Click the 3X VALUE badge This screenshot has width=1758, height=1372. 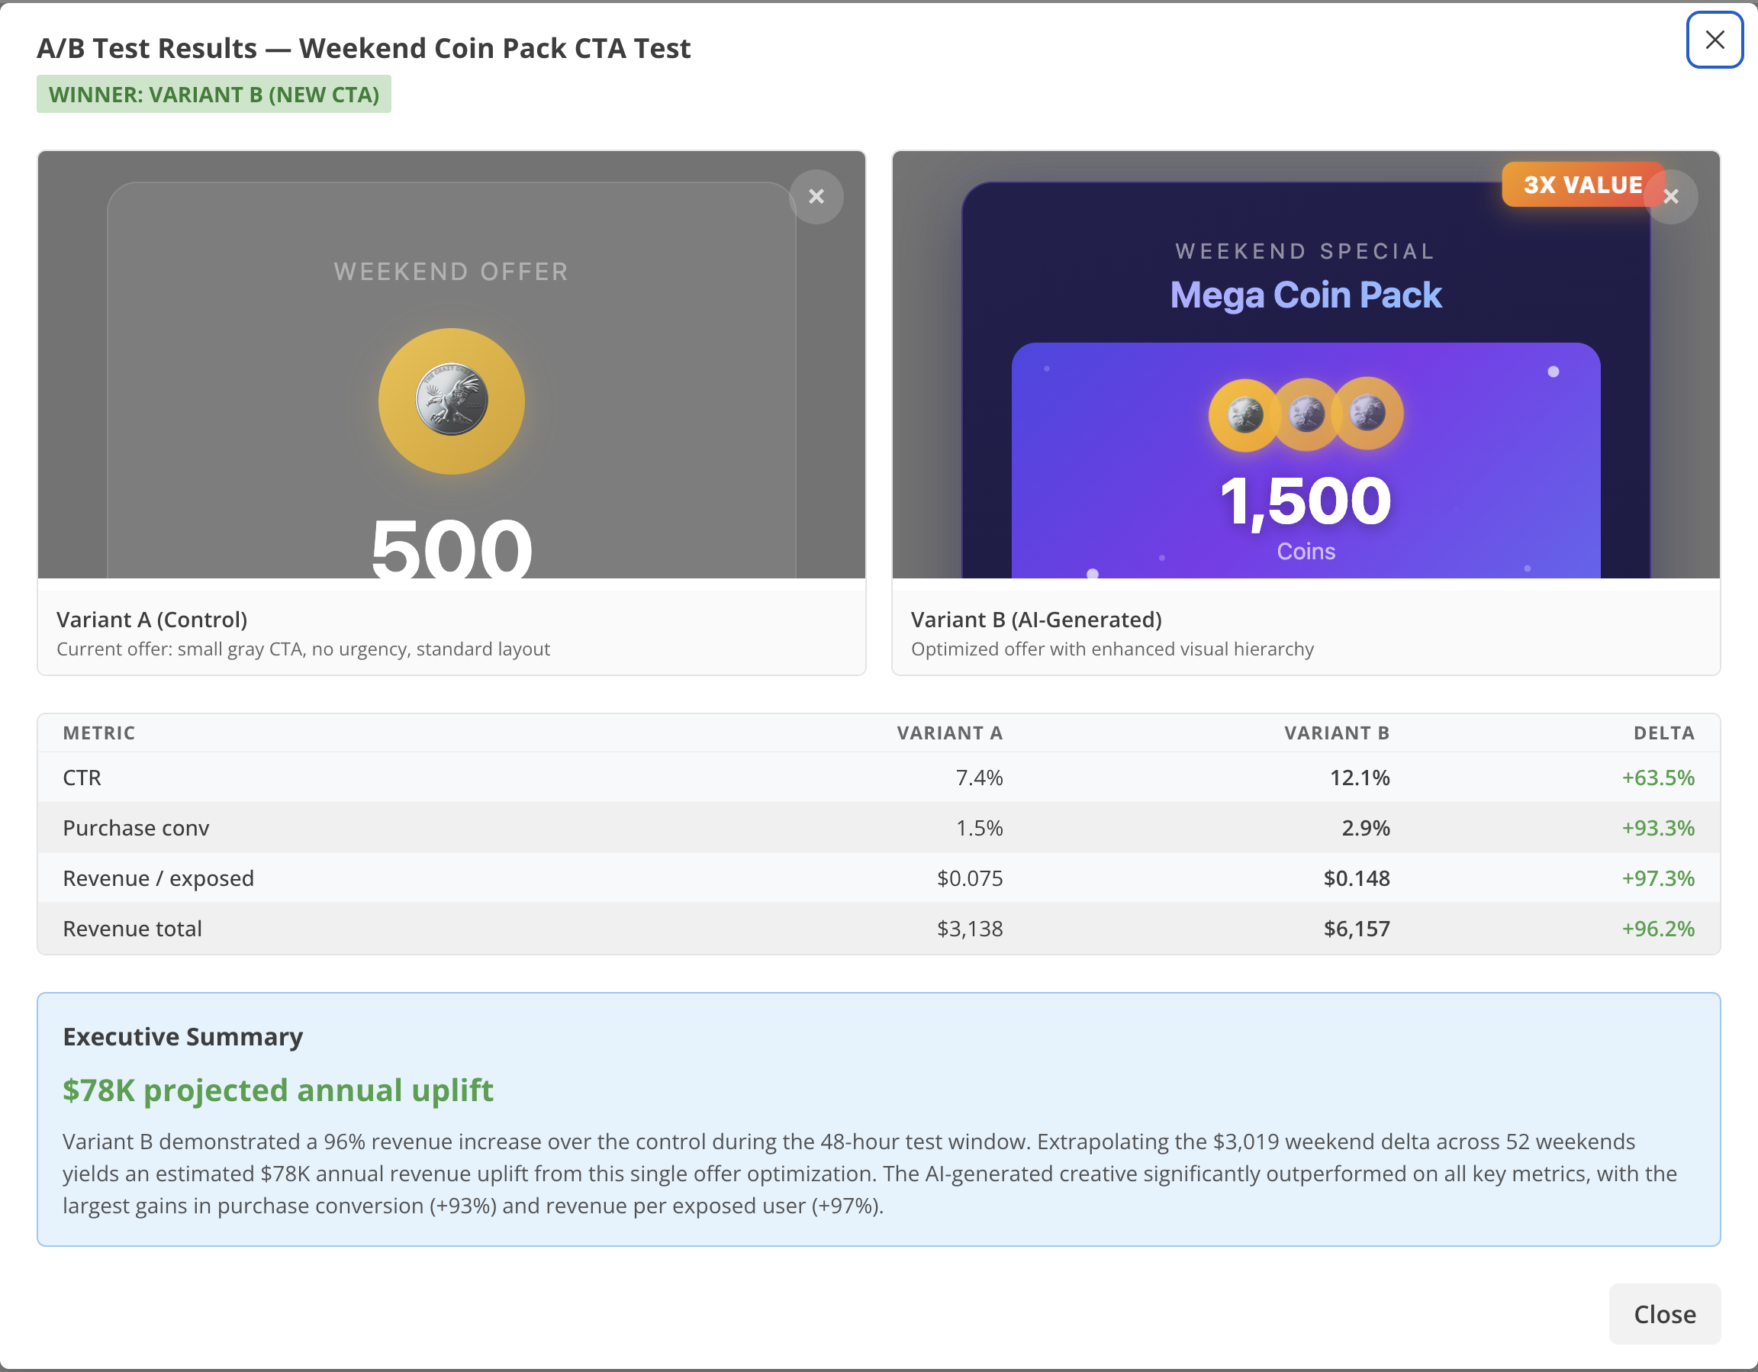[x=1583, y=185]
